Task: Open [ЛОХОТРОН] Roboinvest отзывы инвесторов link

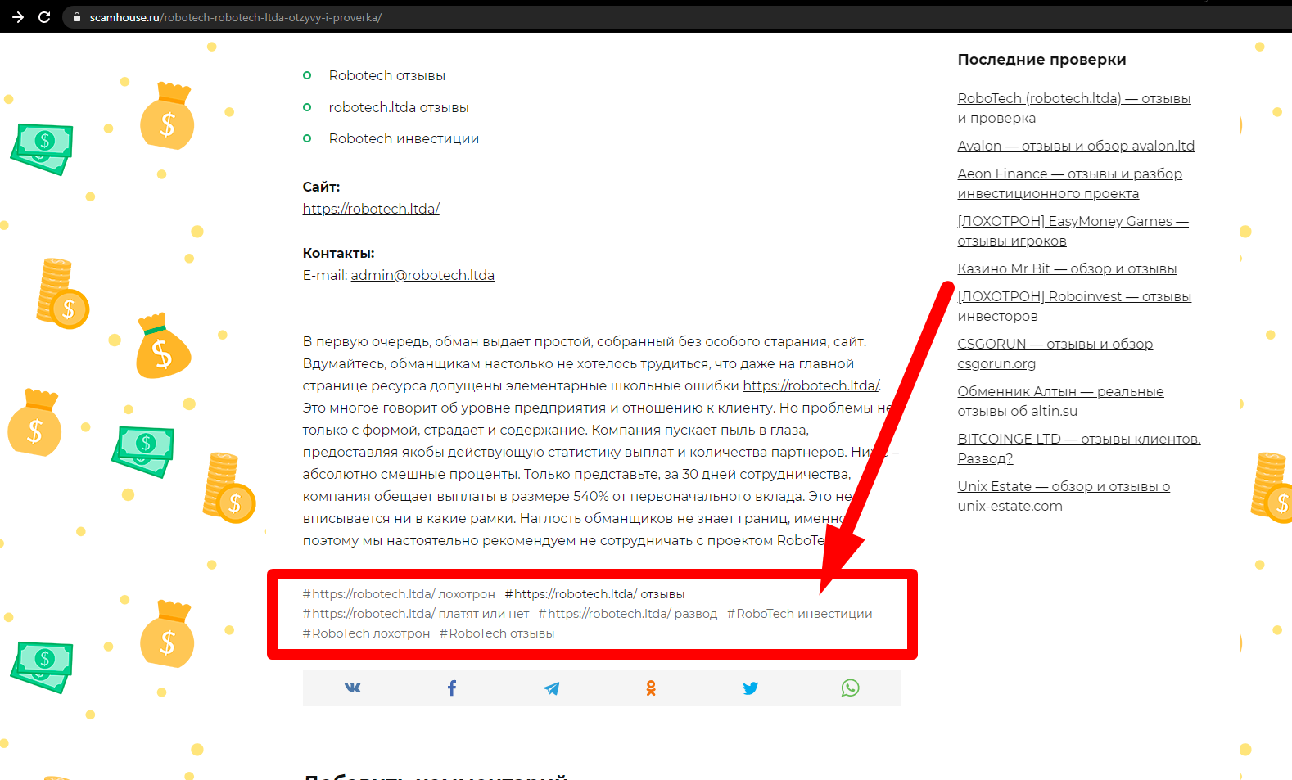Action: click(1074, 306)
